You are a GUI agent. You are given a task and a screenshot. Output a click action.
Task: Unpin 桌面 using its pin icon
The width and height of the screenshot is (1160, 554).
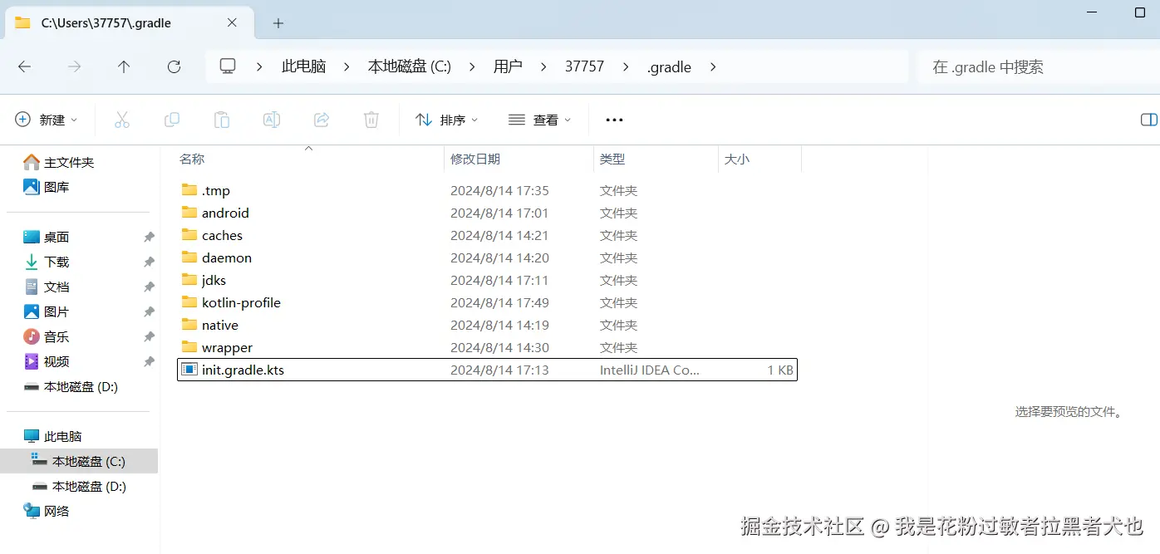point(149,237)
